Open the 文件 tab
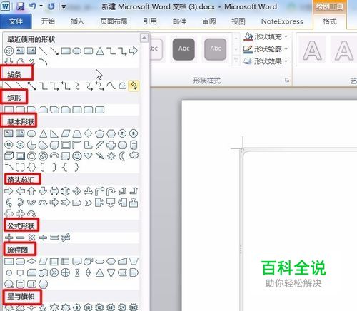The width and height of the screenshot is (357, 311). [16, 21]
